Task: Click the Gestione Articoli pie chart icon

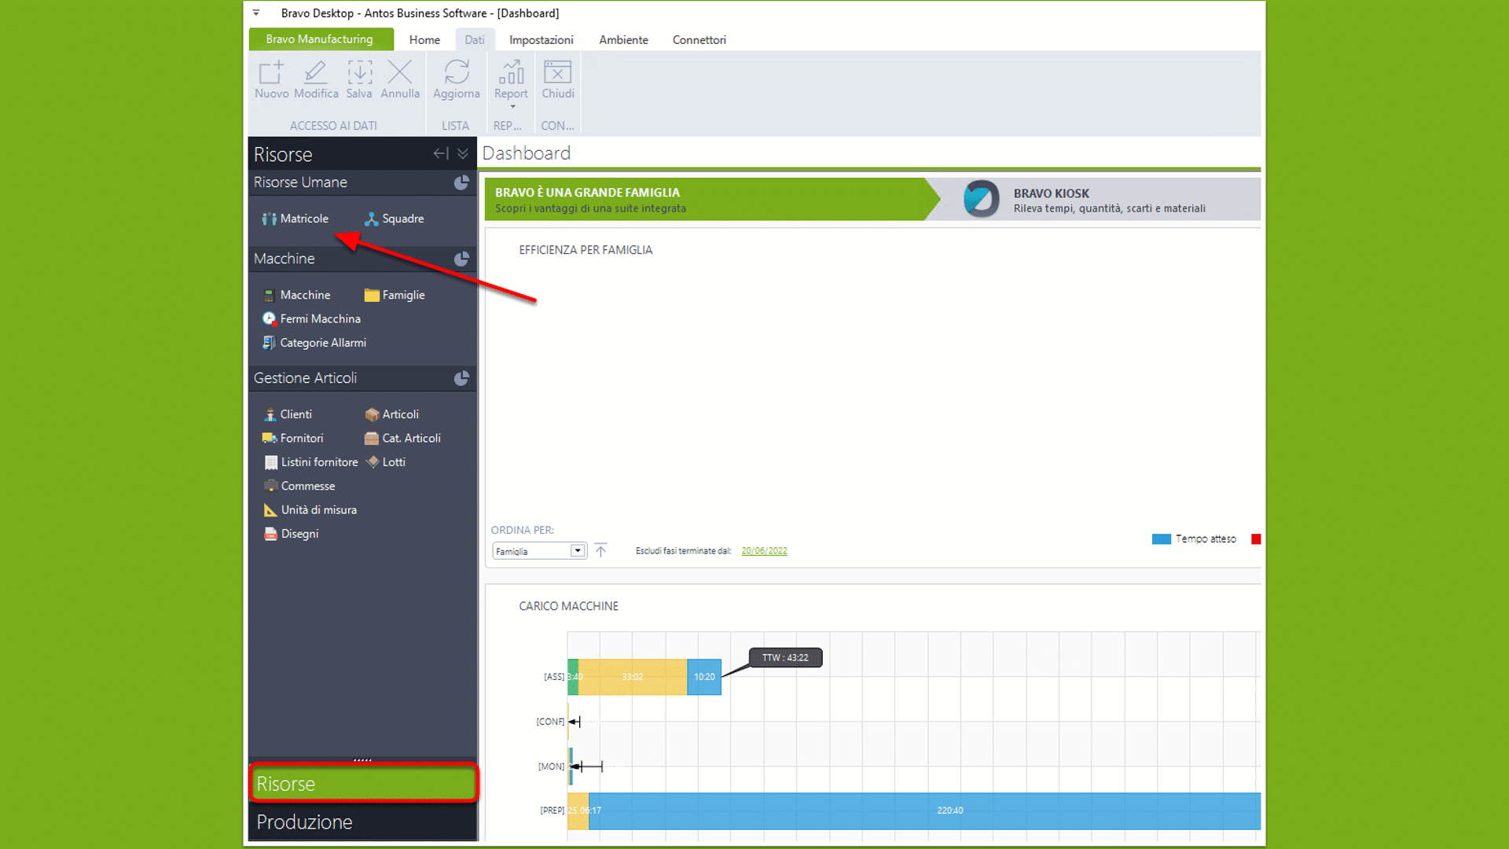Action: tap(461, 378)
